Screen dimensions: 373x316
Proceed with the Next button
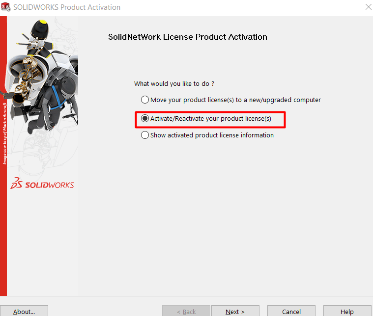[x=235, y=311]
